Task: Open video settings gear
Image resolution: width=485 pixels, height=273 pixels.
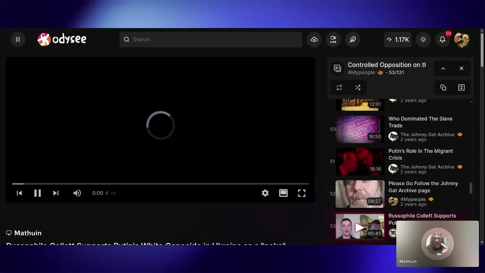Action: pos(265,193)
